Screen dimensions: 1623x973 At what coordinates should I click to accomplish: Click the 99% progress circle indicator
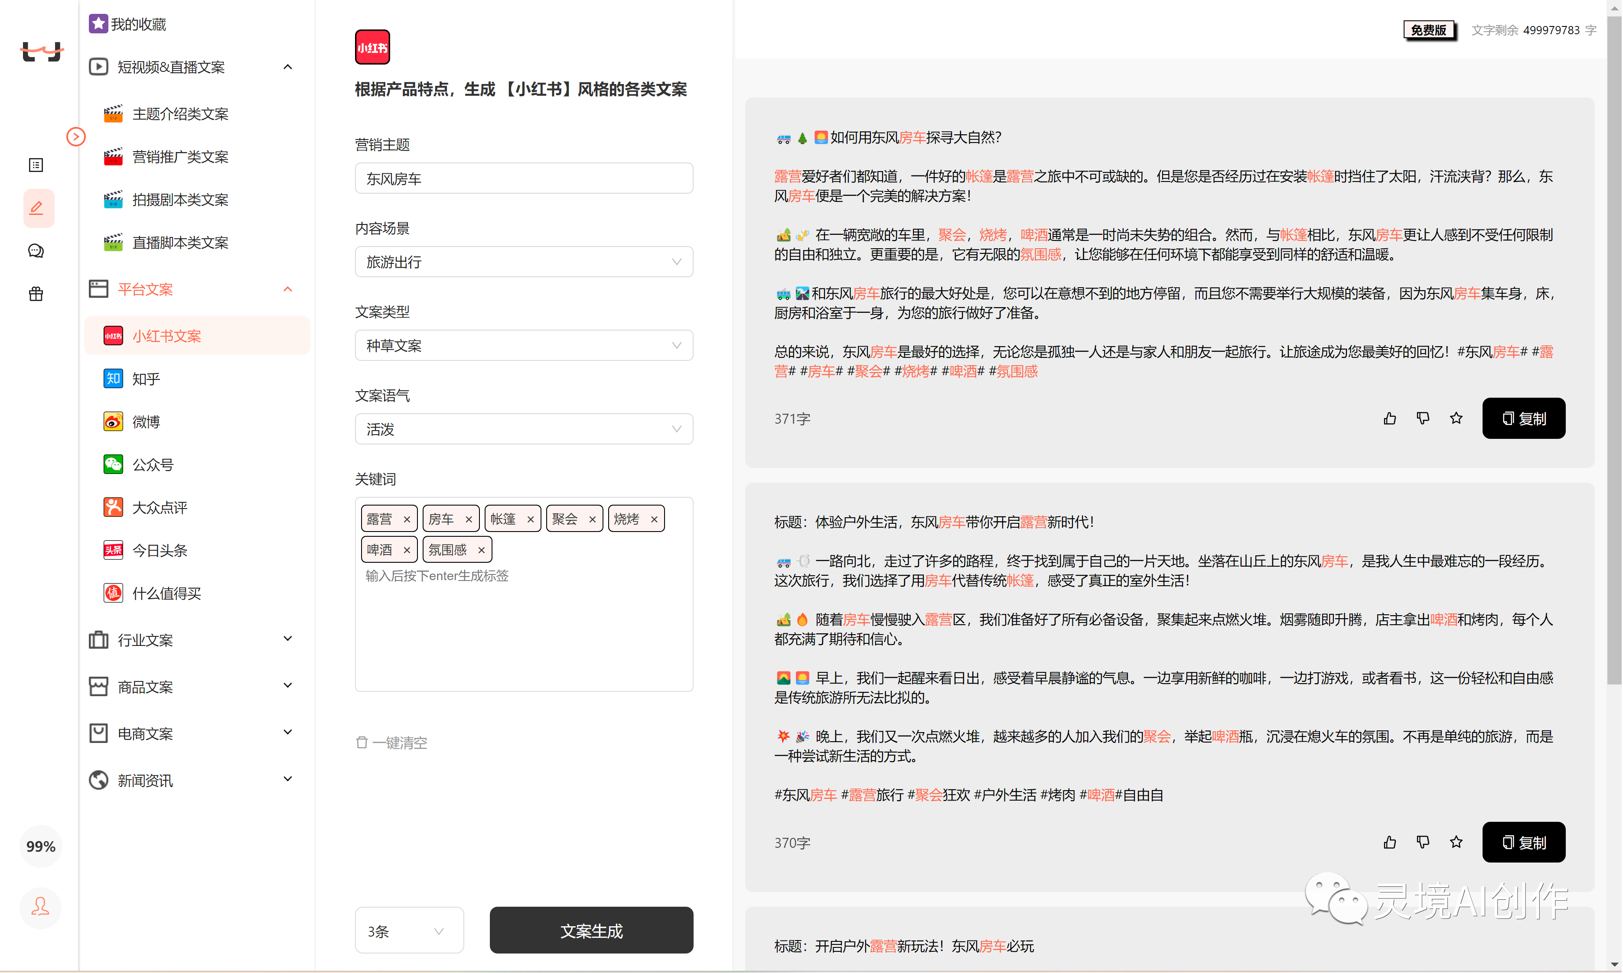pyautogui.click(x=41, y=847)
